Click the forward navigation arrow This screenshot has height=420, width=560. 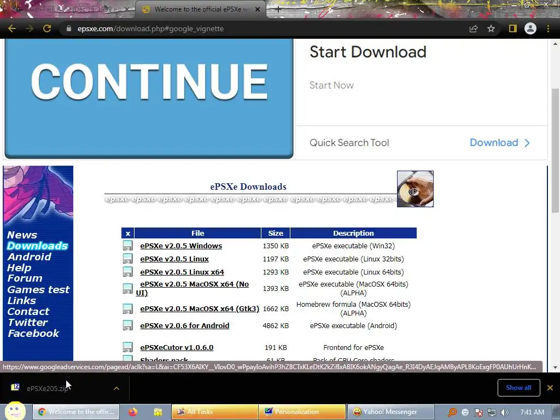tap(30, 28)
